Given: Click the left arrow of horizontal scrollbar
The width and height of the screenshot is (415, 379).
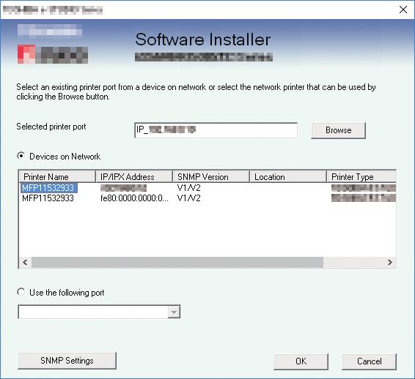Looking at the screenshot, I should pyautogui.click(x=25, y=262).
